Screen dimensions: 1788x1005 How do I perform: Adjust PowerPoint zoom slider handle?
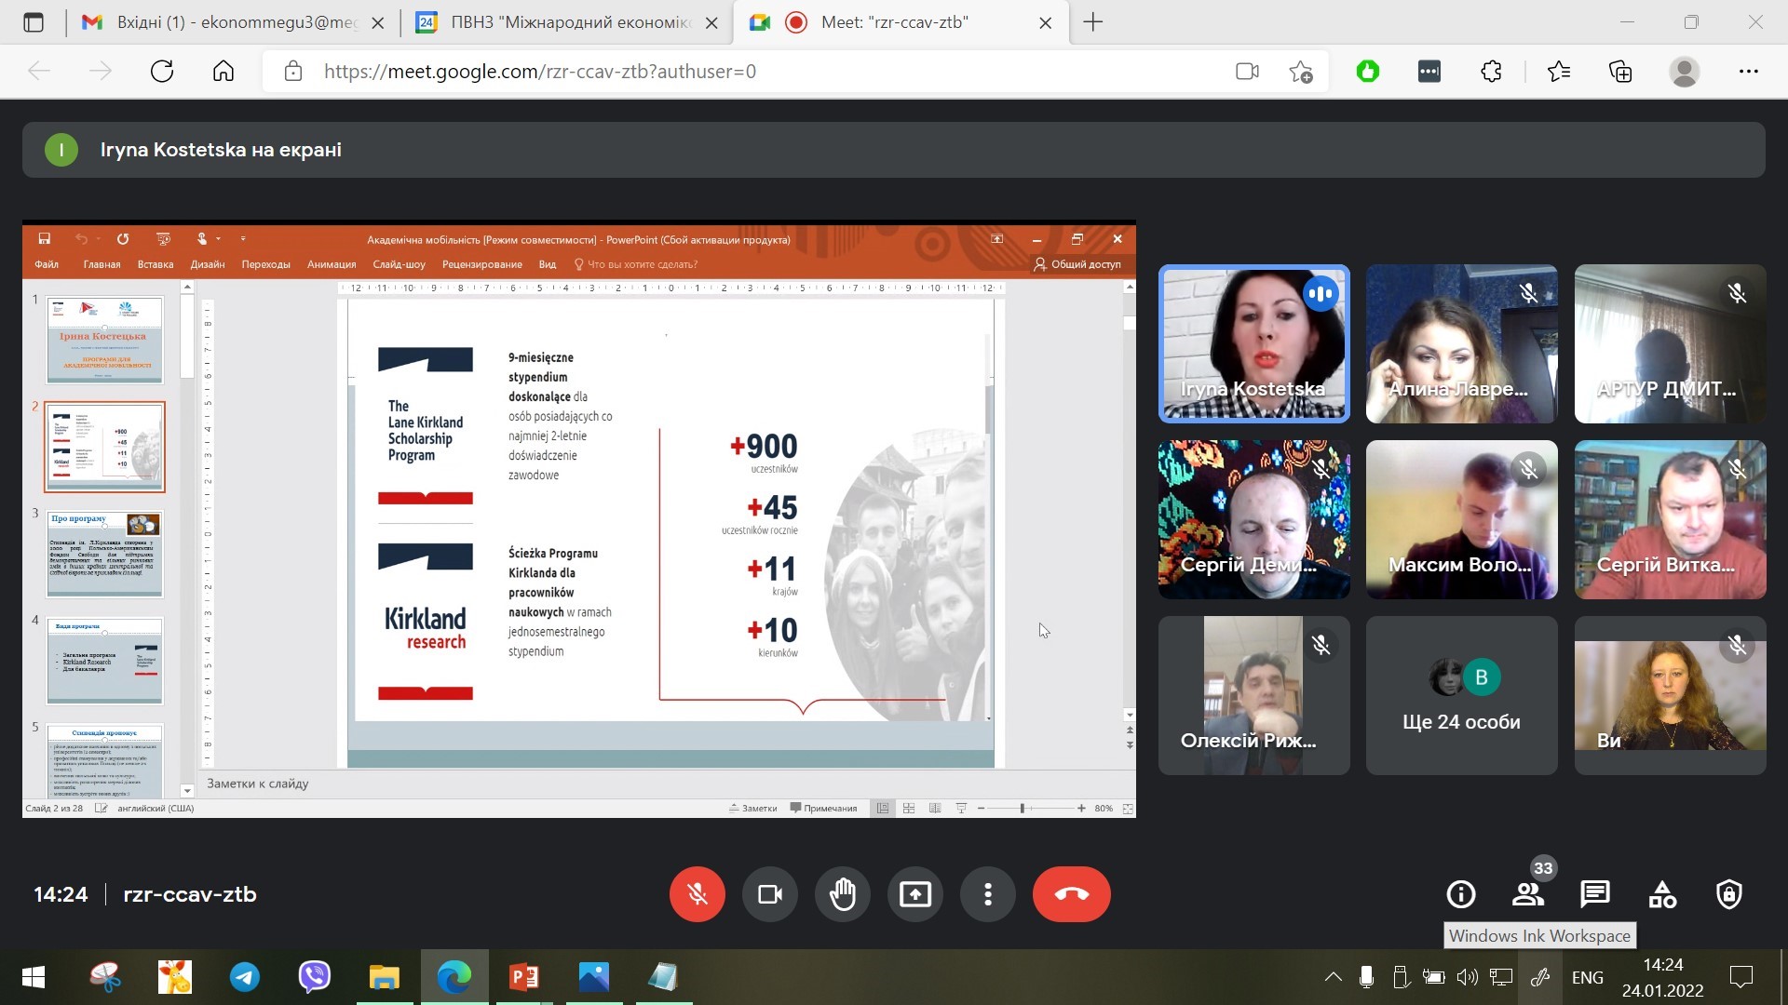(x=1023, y=808)
